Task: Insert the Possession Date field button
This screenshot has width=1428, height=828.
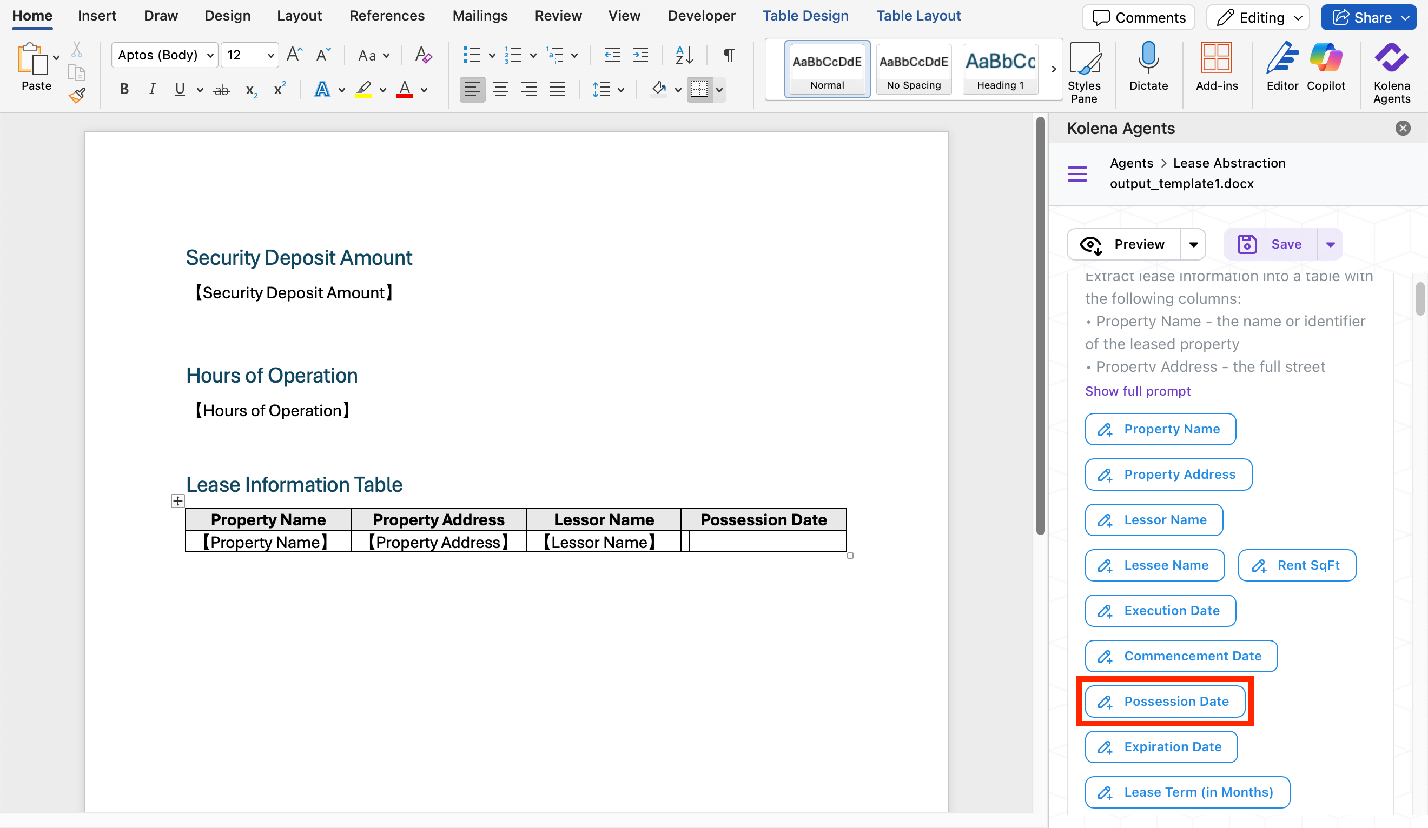Action: click(x=1165, y=701)
